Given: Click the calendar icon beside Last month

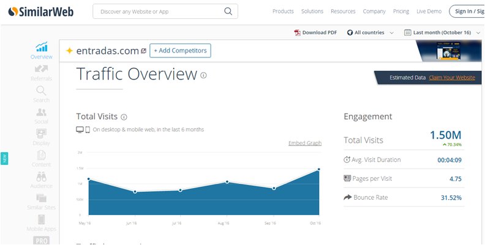Looking at the screenshot, I should point(408,33).
